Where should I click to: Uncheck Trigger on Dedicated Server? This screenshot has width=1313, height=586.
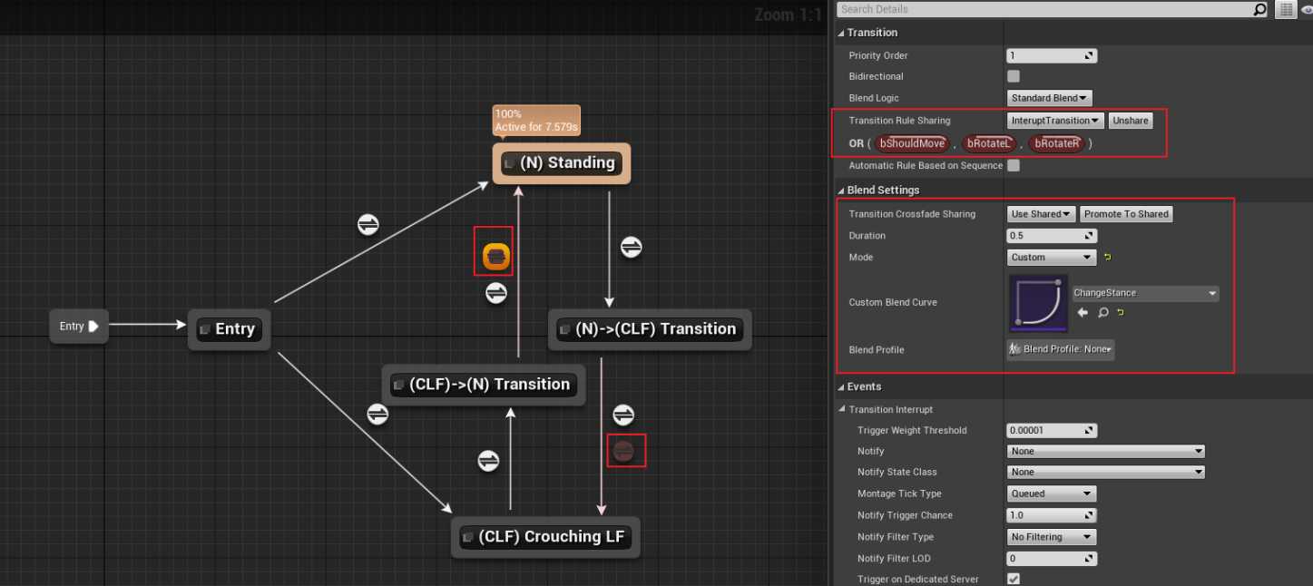click(x=1014, y=579)
